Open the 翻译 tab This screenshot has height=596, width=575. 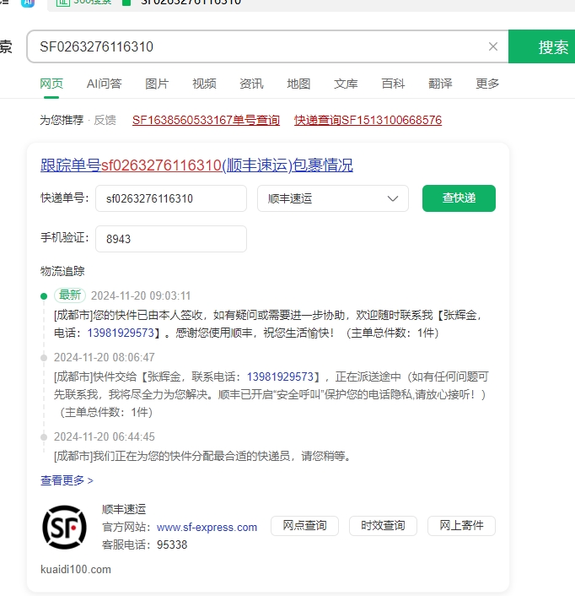440,84
